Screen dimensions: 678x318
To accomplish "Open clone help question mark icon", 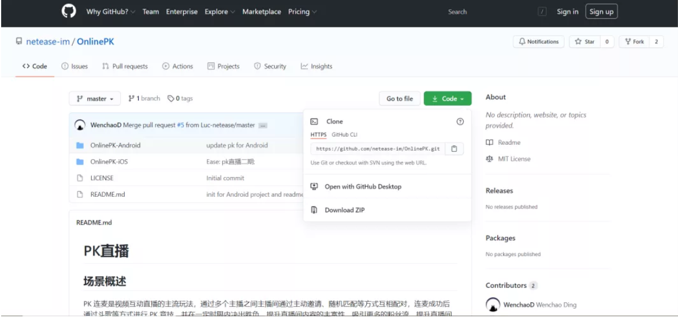I will tap(460, 122).
